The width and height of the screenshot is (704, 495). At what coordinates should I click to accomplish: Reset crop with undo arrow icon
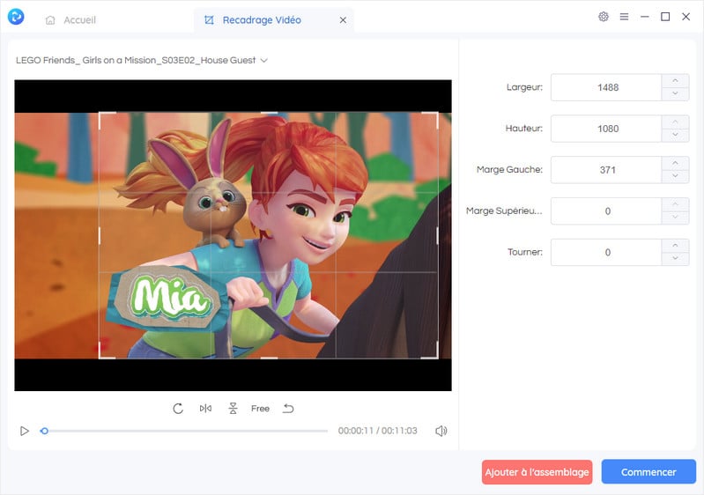288,409
